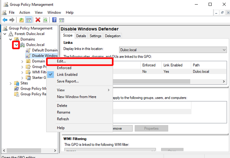Viewport: 230px width, 158px height.
Task: Switch to the Details tab
Action: pos(81,36)
